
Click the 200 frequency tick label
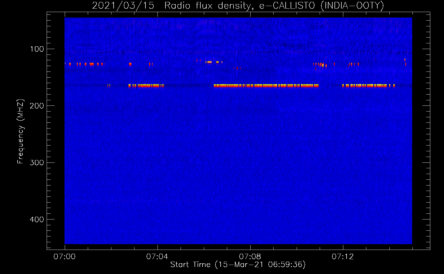[x=37, y=106]
